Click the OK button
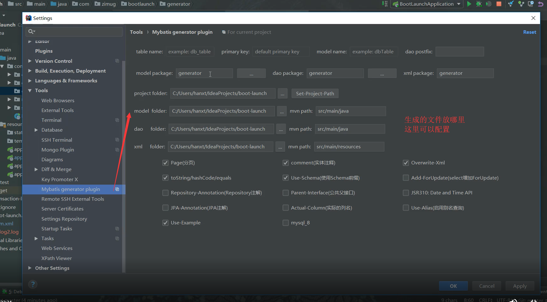547x302 pixels. tap(453, 286)
